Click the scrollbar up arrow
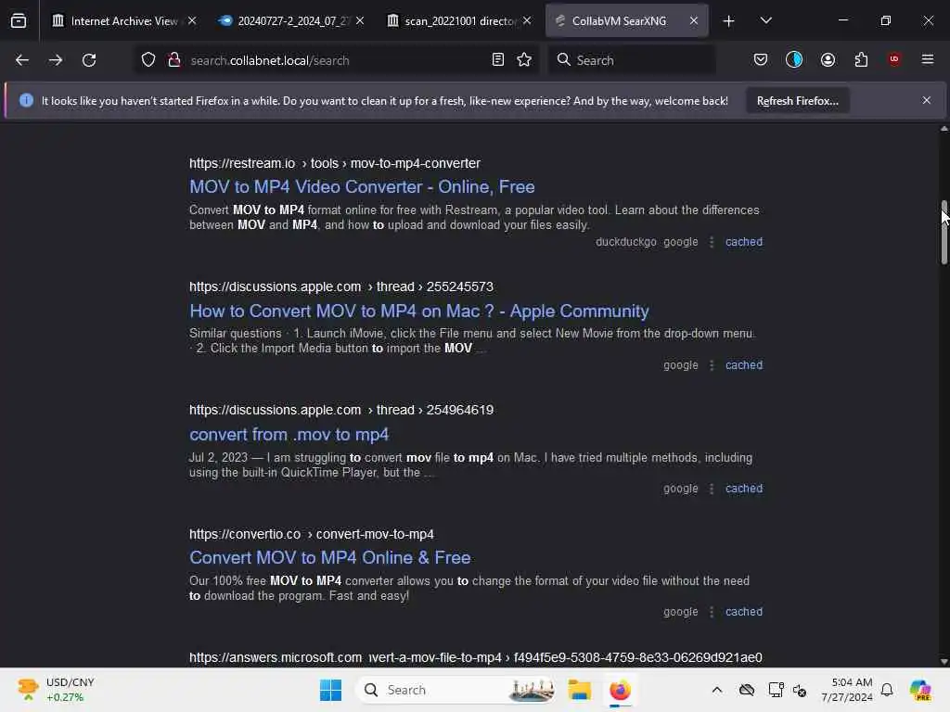The width and height of the screenshot is (950, 712). pos(944,129)
